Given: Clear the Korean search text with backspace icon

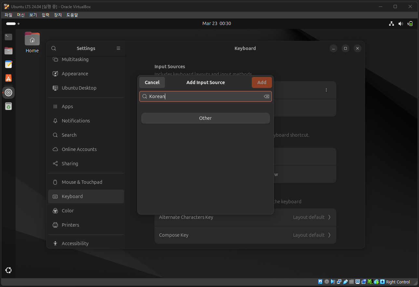Looking at the screenshot, I should tap(266, 96).
